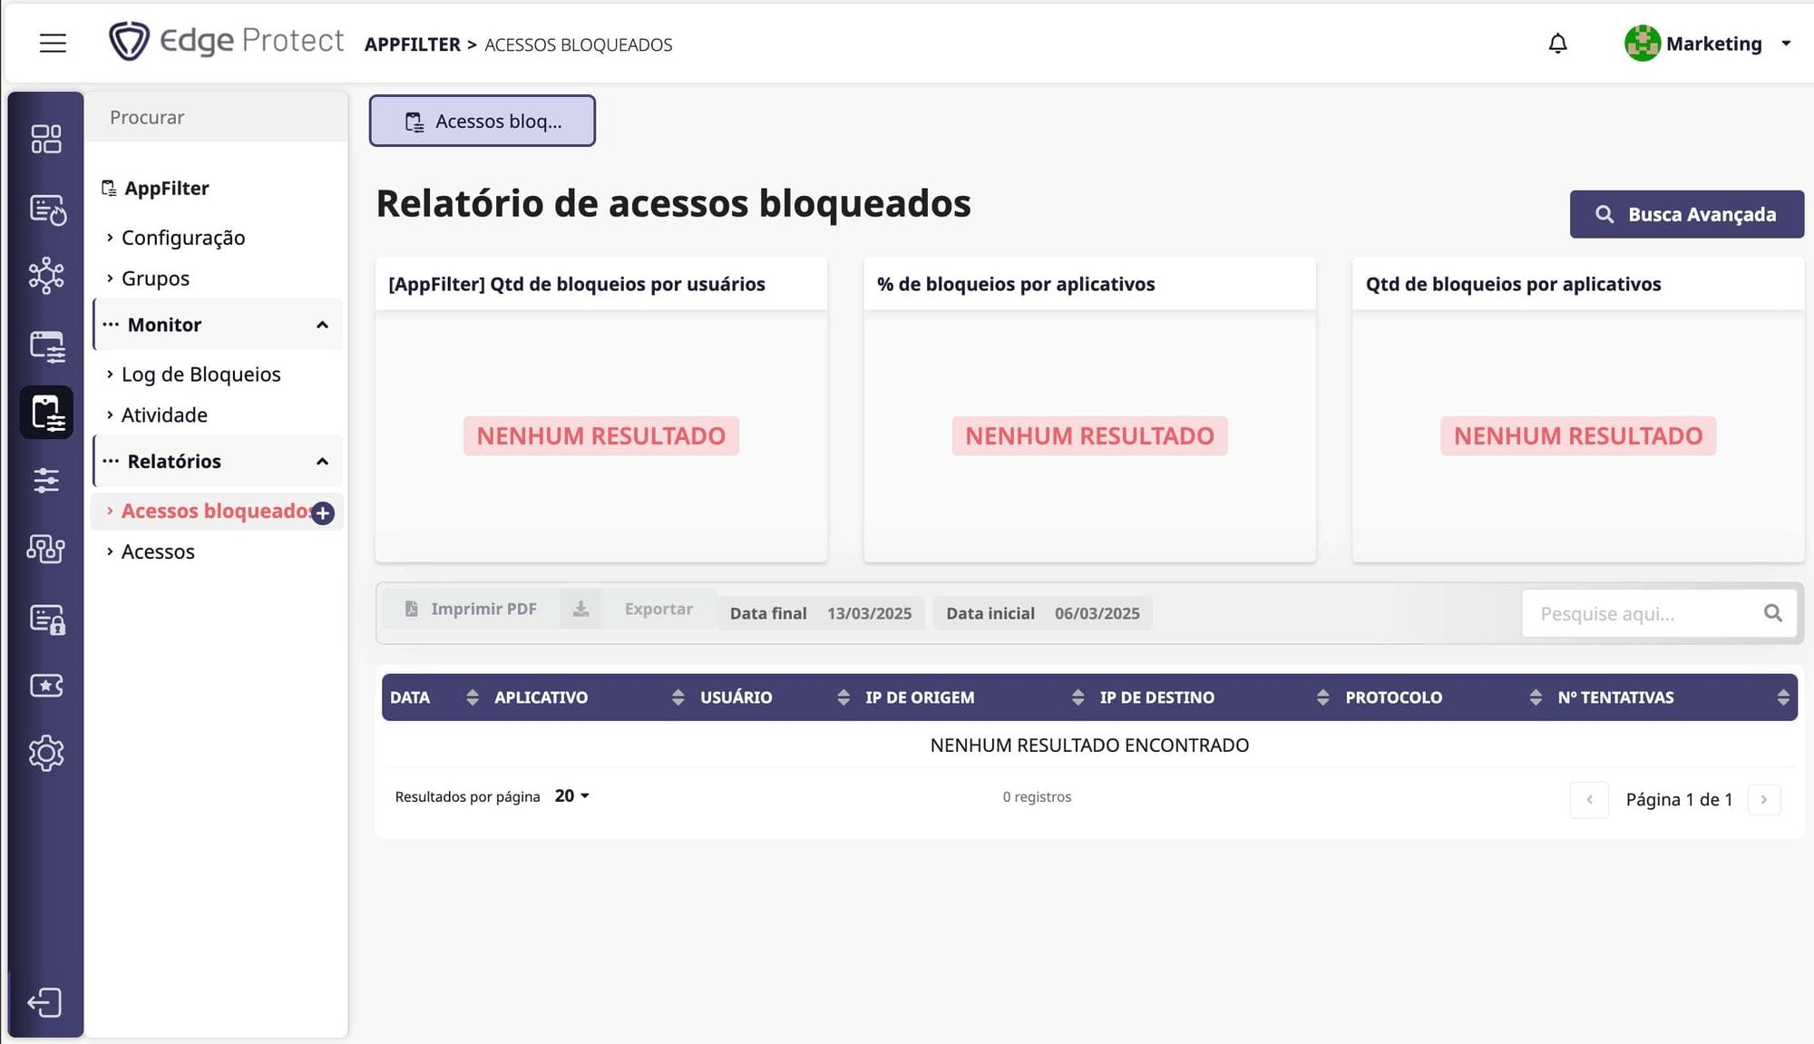Click the logout icon at sidebar bottom

pos(44,1002)
